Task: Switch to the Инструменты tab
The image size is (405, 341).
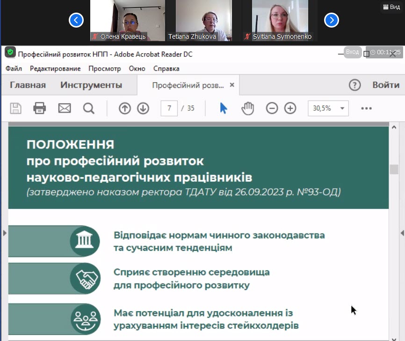Action: click(x=91, y=85)
